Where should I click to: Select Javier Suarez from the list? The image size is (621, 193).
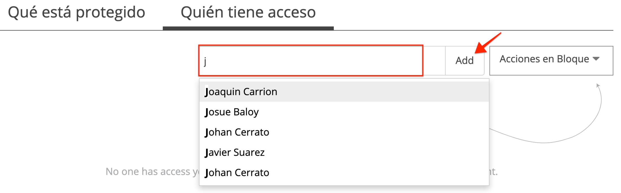click(x=235, y=152)
